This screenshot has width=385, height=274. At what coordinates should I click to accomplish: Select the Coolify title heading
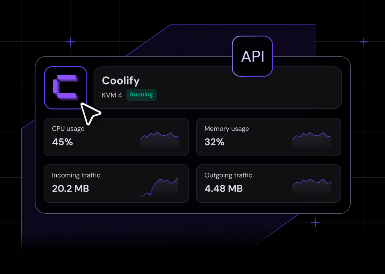click(x=120, y=81)
